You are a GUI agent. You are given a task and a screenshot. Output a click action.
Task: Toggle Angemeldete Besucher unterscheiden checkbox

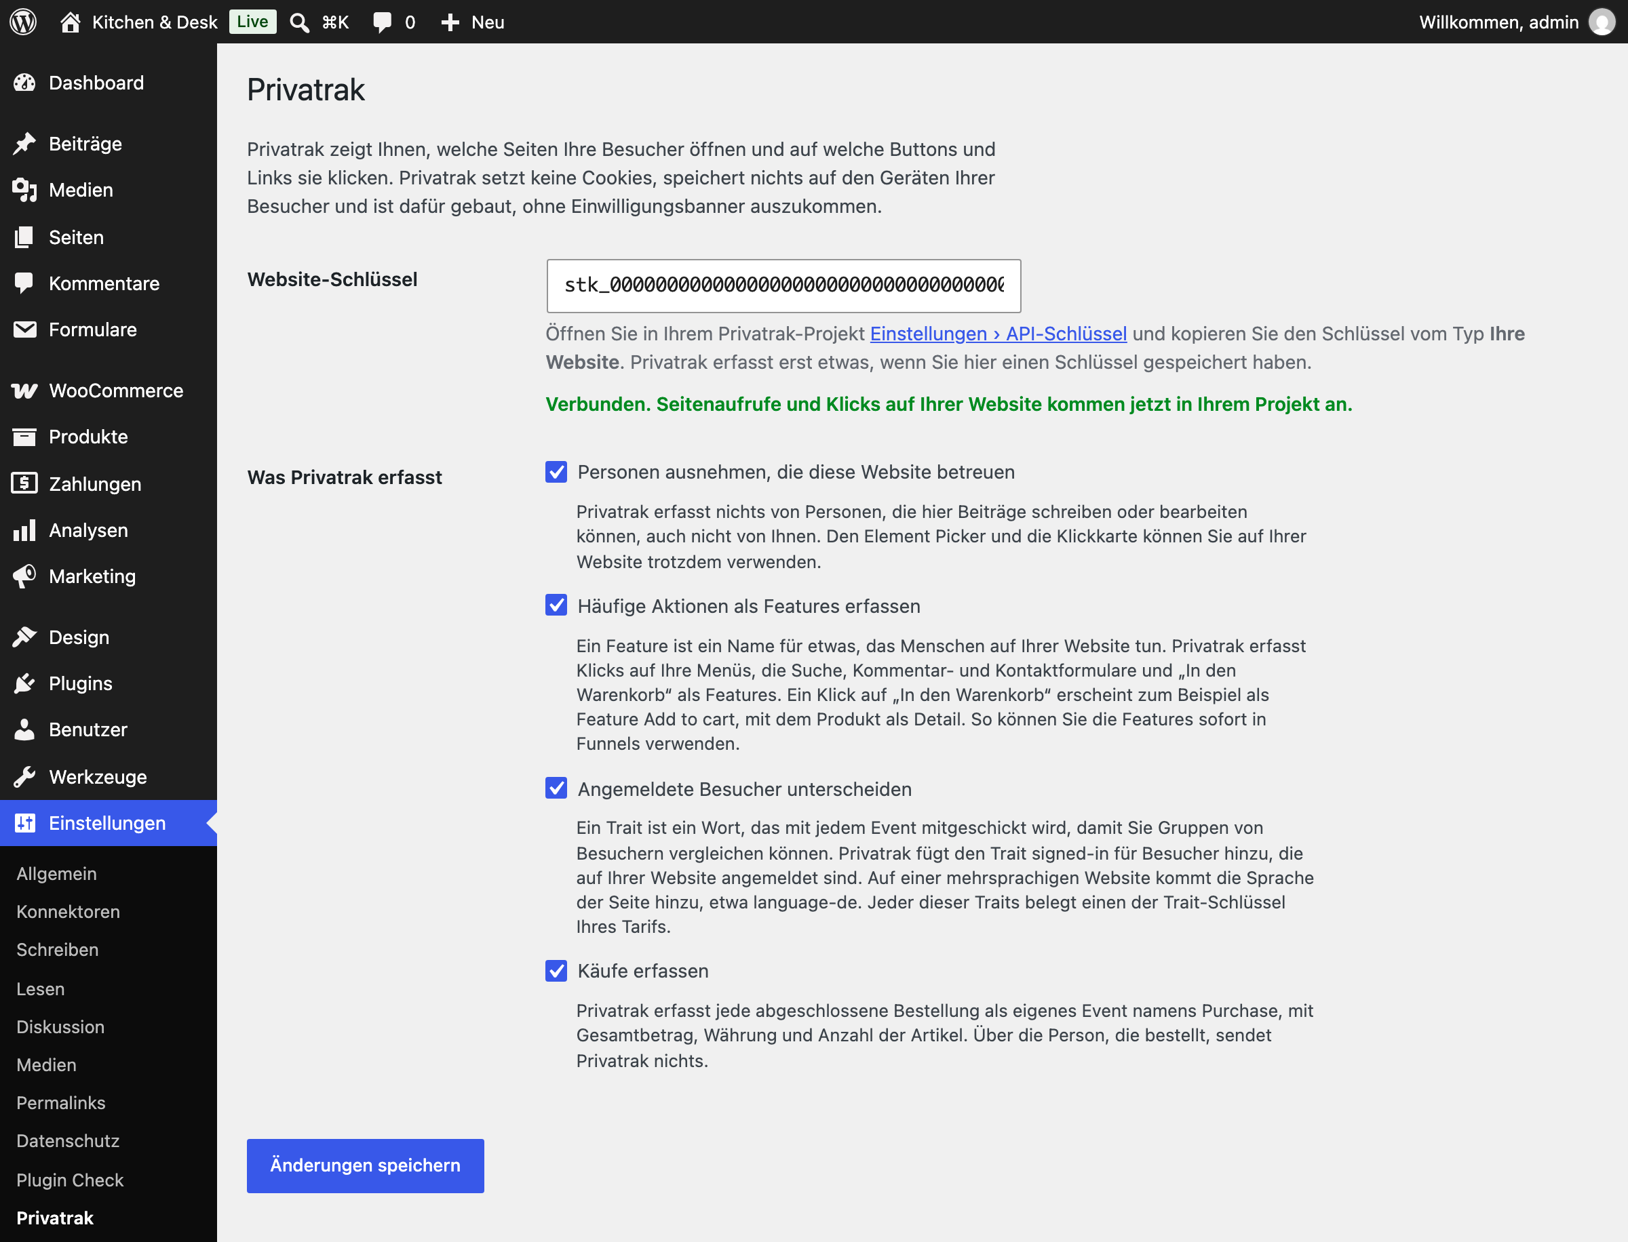556,788
